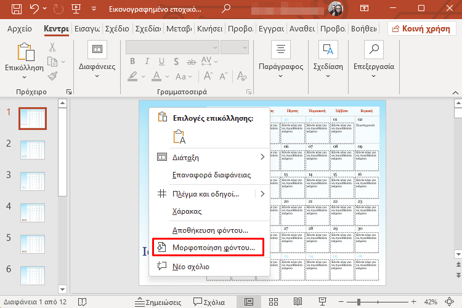This screenshot has width=462, height=308.
Task: Open the undo history dropdown arrow
Action: [45, 9]
